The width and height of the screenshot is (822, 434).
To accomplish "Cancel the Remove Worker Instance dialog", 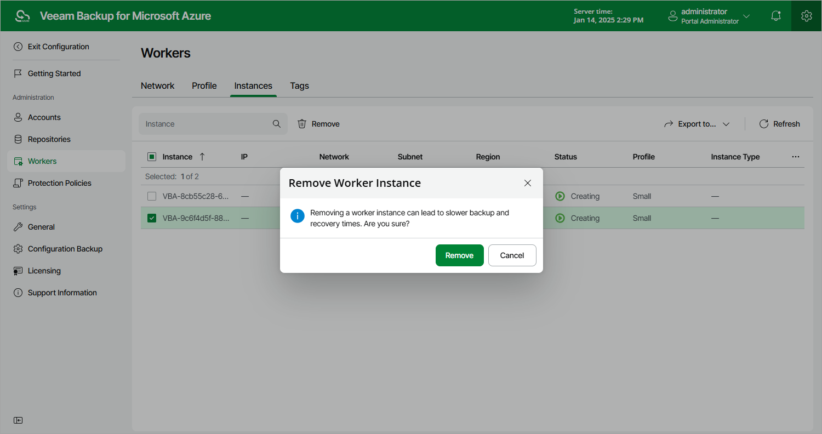I will (512, 255).
